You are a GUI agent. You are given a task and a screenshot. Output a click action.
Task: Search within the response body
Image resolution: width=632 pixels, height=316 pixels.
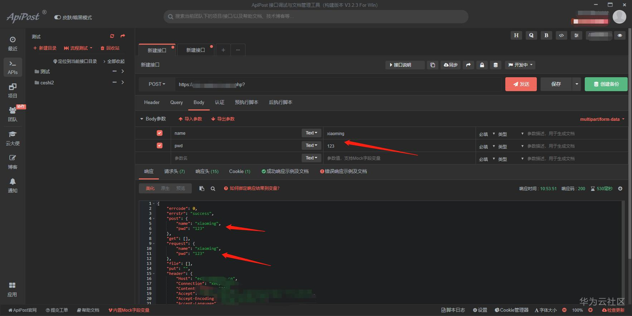213,188
